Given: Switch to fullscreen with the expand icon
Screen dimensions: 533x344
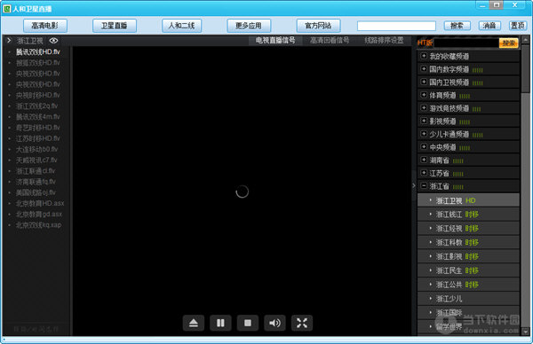Looking at the screenshot, I should click(x=302, y=323).
